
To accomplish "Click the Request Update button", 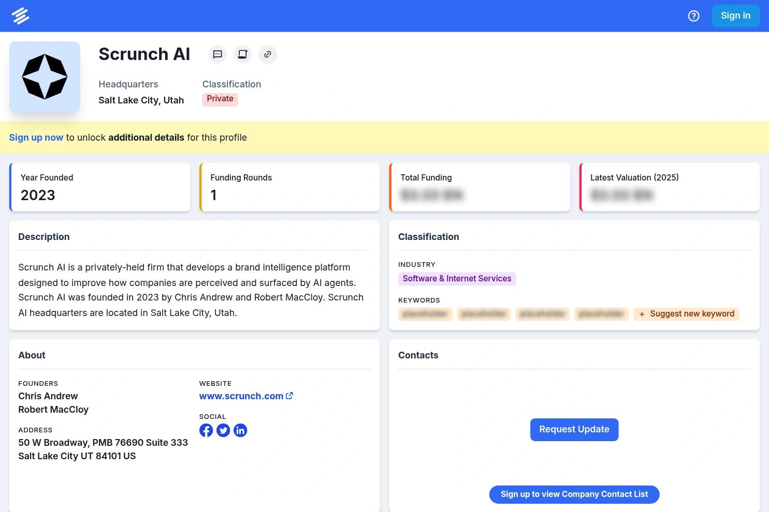I will pyautogui.click(x=574, y=430).
